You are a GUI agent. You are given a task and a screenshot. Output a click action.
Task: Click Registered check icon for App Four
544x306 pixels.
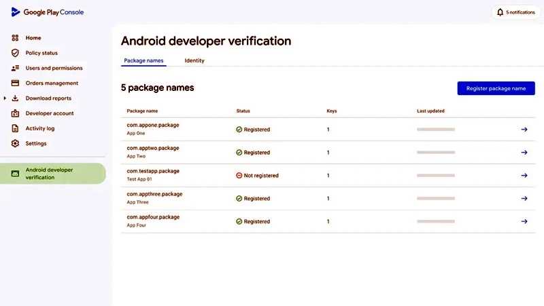click(239, 222)
